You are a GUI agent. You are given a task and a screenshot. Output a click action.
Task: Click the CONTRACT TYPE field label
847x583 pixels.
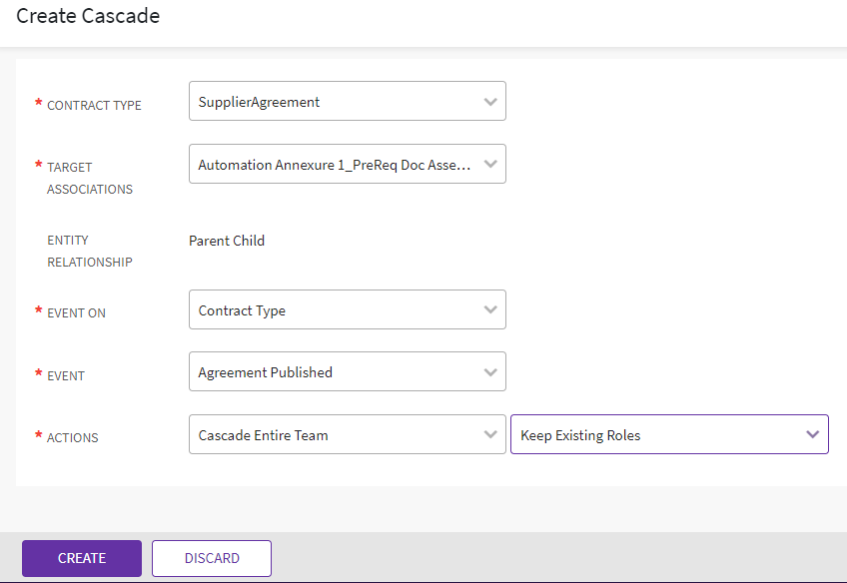pos(94,105)
